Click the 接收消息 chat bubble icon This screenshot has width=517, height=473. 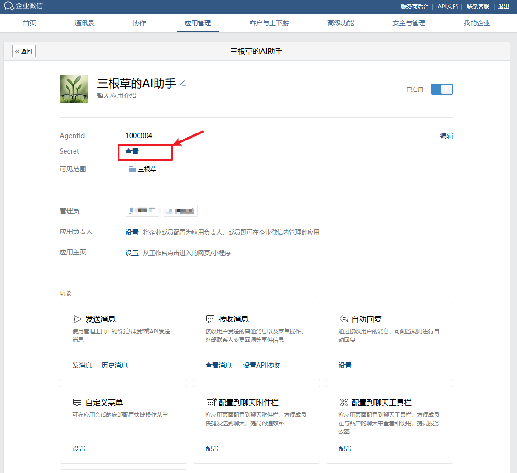[210, 319]
